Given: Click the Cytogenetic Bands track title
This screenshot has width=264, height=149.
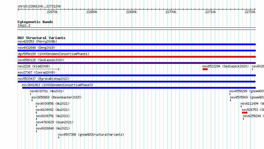Looking at the screenshot, I should click(35, 22).
